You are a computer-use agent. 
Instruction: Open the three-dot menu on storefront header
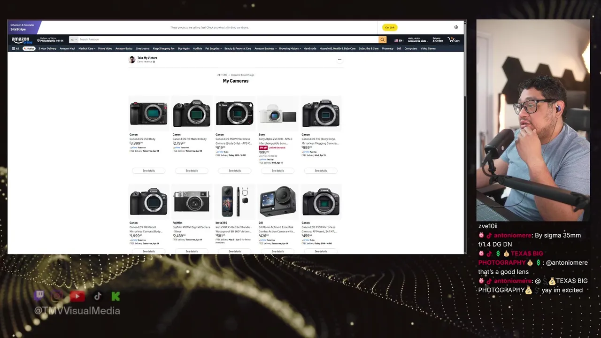point(339,60)
